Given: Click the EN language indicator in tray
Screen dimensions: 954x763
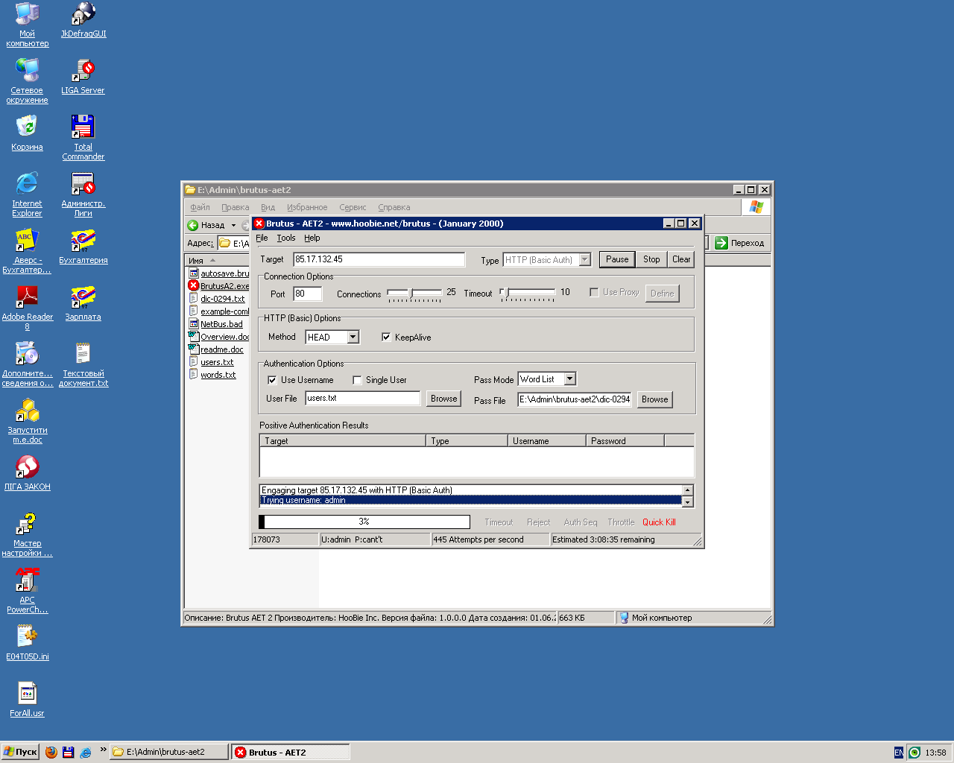Looking at the screenshot, I should click(899, 753).
